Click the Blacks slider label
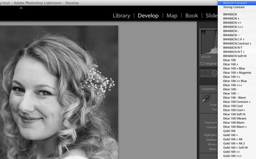This screenshot has height=159, width=256. pos(213,149)
